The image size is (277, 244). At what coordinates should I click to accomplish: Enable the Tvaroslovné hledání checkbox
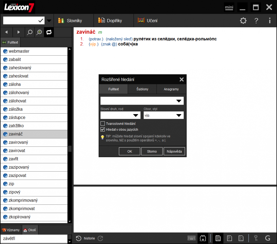point(103,123)
